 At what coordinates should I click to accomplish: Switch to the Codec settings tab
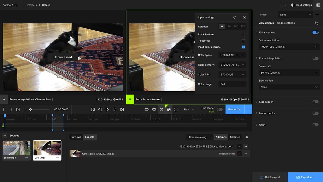(x=286, y=23)
